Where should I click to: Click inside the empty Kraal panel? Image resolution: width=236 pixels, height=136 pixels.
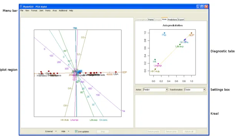[x=171, y=111]
